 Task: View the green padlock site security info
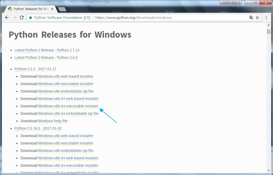click(31, 17)
